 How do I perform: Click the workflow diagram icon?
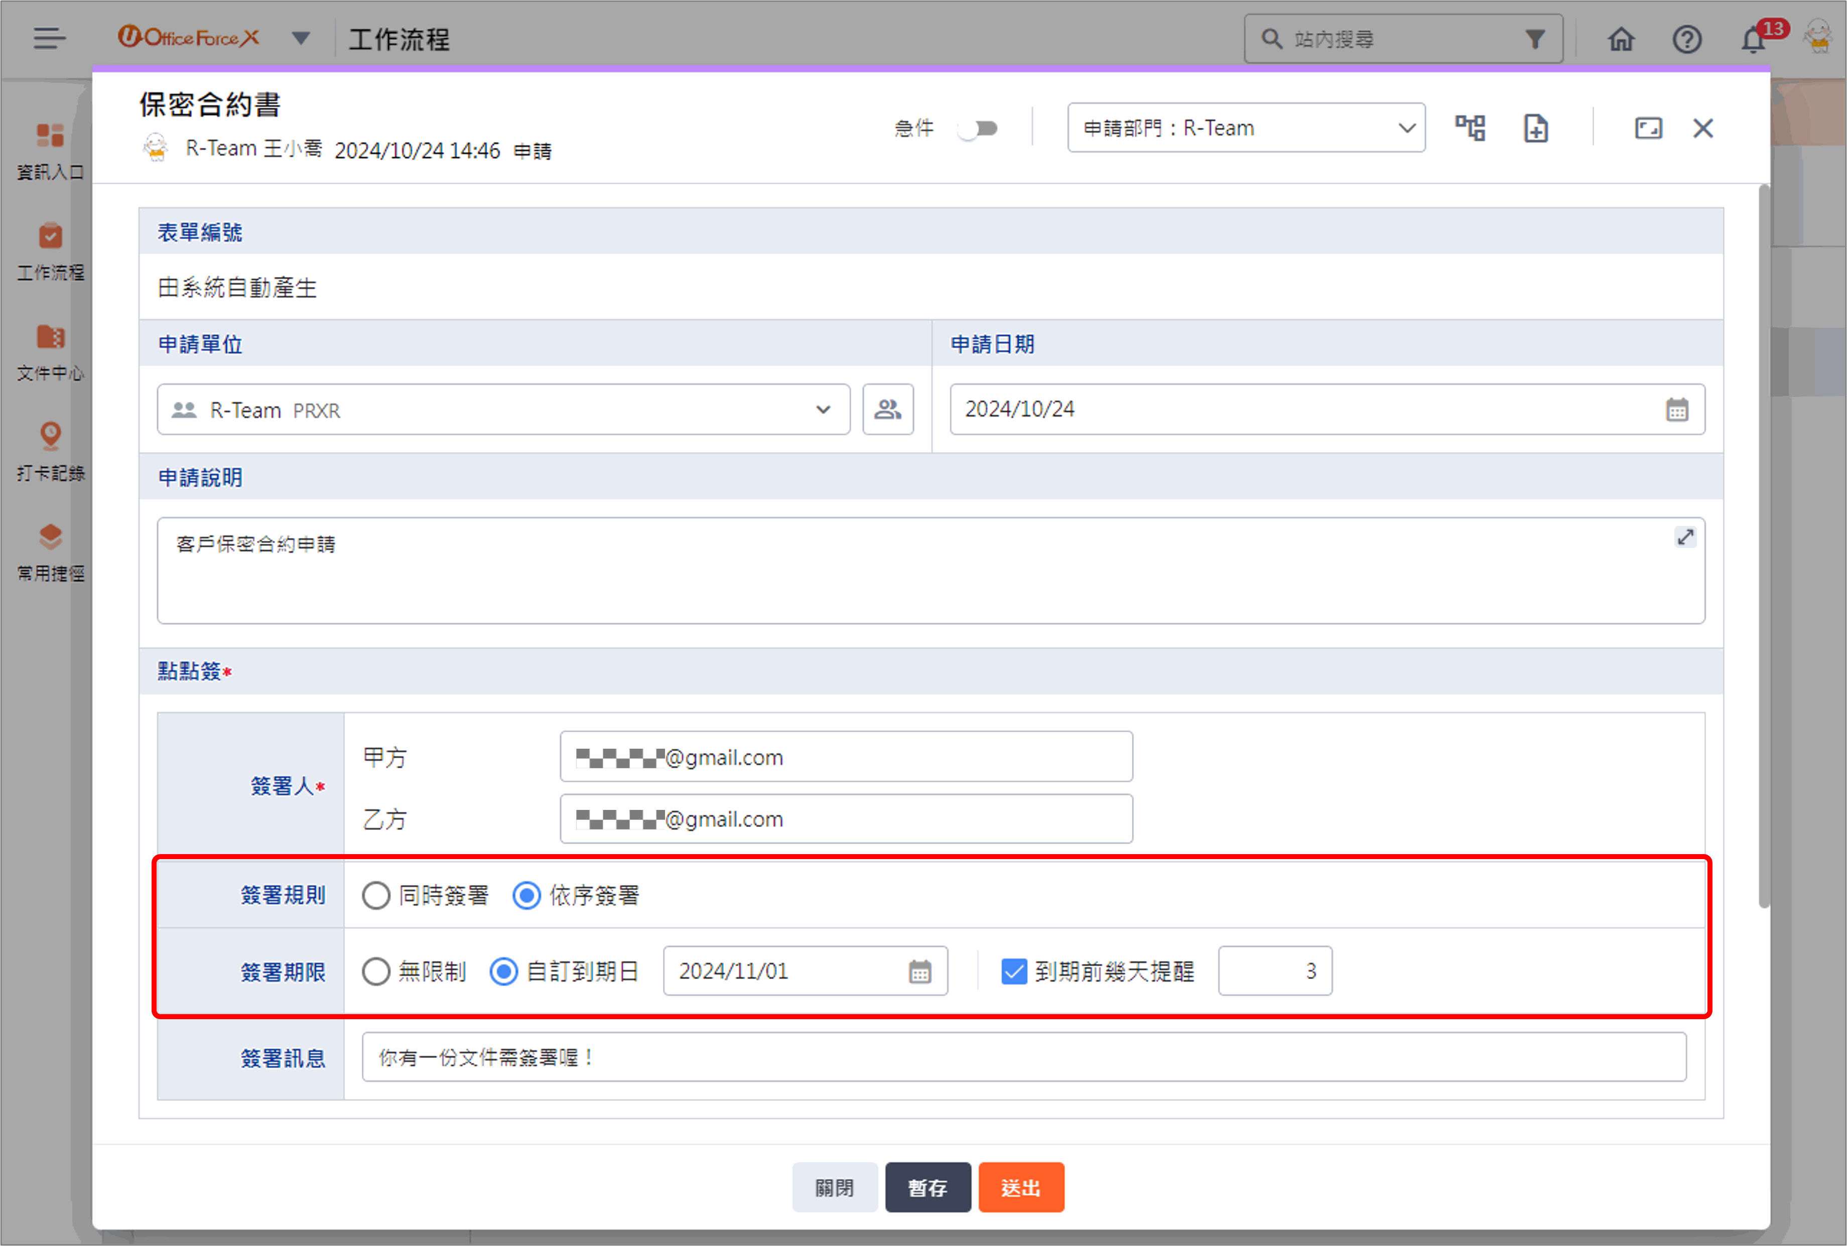[x=1470, y=128]
